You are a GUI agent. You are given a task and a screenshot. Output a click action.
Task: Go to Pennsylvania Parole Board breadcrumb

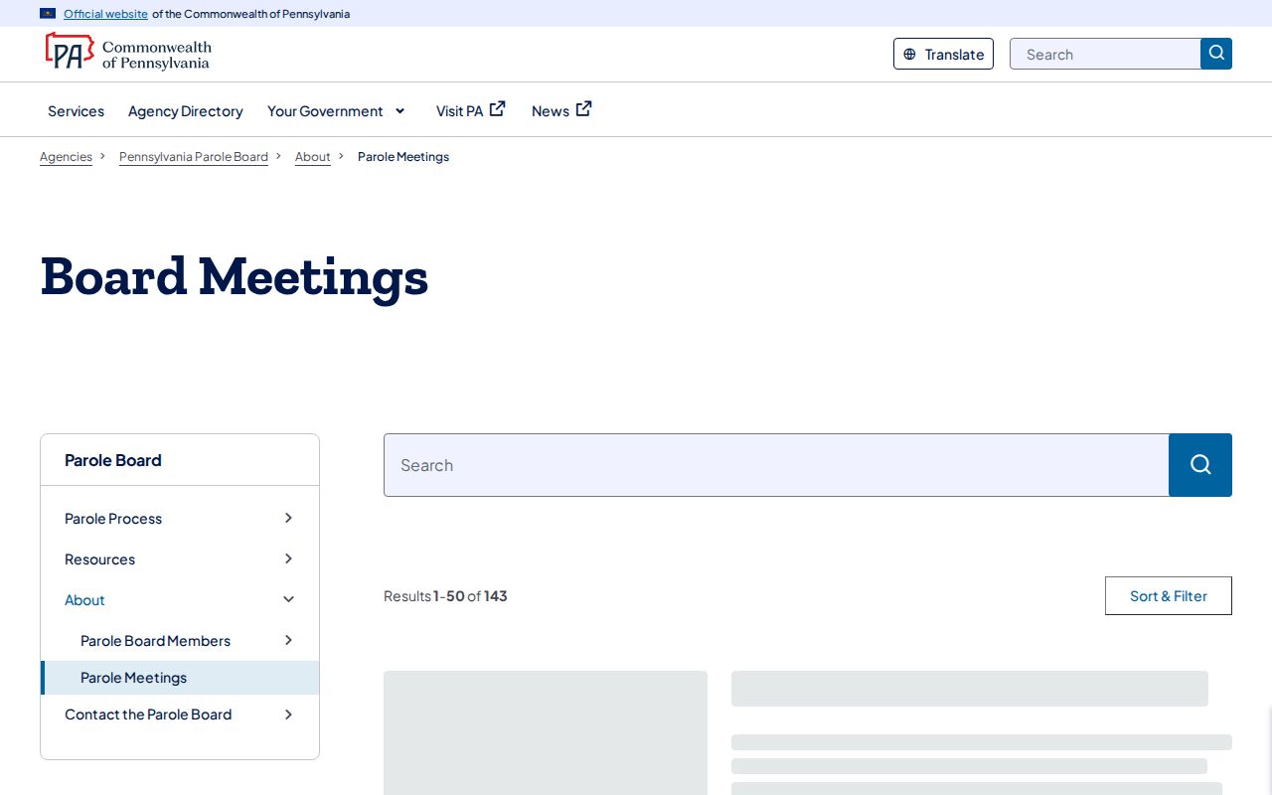pos(194,157)
